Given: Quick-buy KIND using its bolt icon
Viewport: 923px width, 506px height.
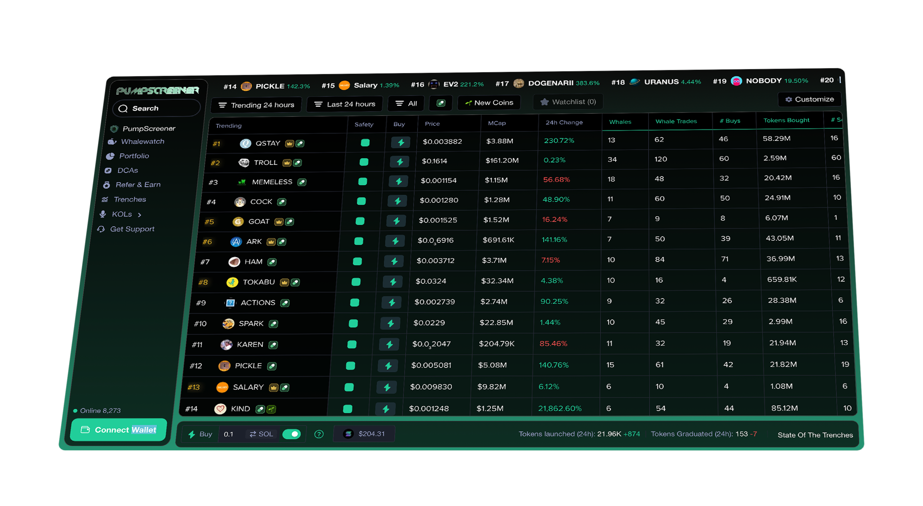Looking at the screenshot, I should coord(385,409).
